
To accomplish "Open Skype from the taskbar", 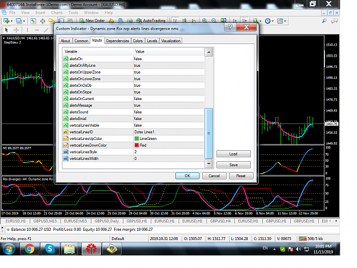I will 50,249.
